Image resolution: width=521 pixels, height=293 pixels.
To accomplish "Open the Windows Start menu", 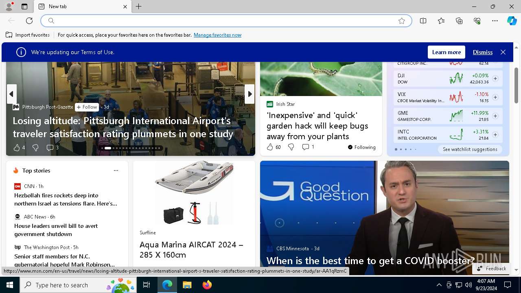I will pyautogui.click(x=10, y=285).
